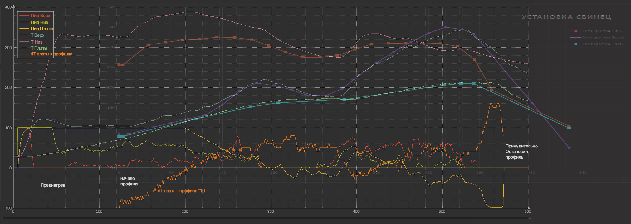Select the 'Т Платы' legend entry
The height and width of the screenshot is (224, 631).
33,48
